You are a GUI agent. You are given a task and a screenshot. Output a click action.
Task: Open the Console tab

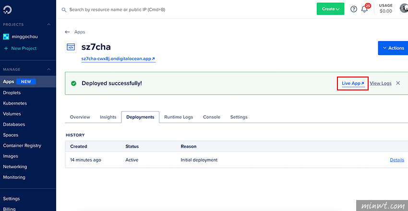212,117
